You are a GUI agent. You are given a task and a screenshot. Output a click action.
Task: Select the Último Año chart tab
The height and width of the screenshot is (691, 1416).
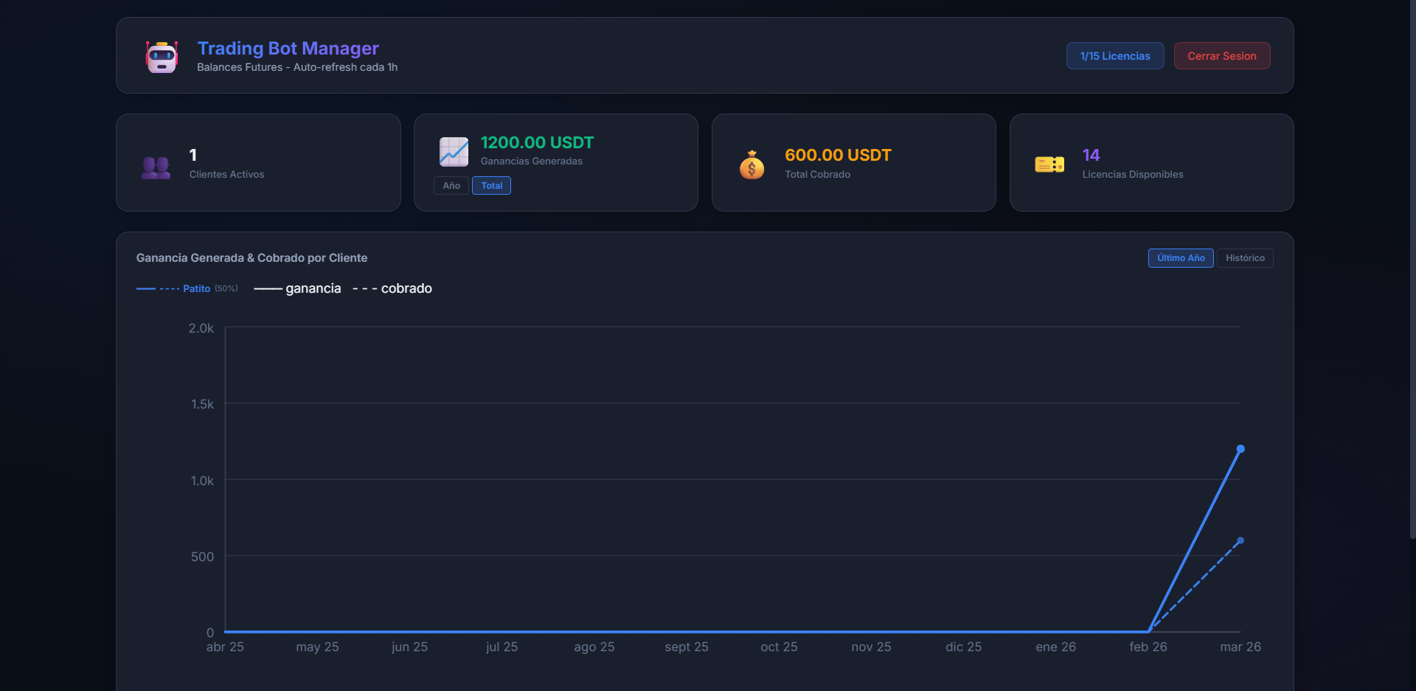[1181, 257]
